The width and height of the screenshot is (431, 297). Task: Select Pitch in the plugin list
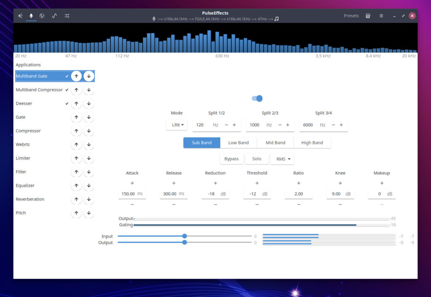click(x=55, y=213)
